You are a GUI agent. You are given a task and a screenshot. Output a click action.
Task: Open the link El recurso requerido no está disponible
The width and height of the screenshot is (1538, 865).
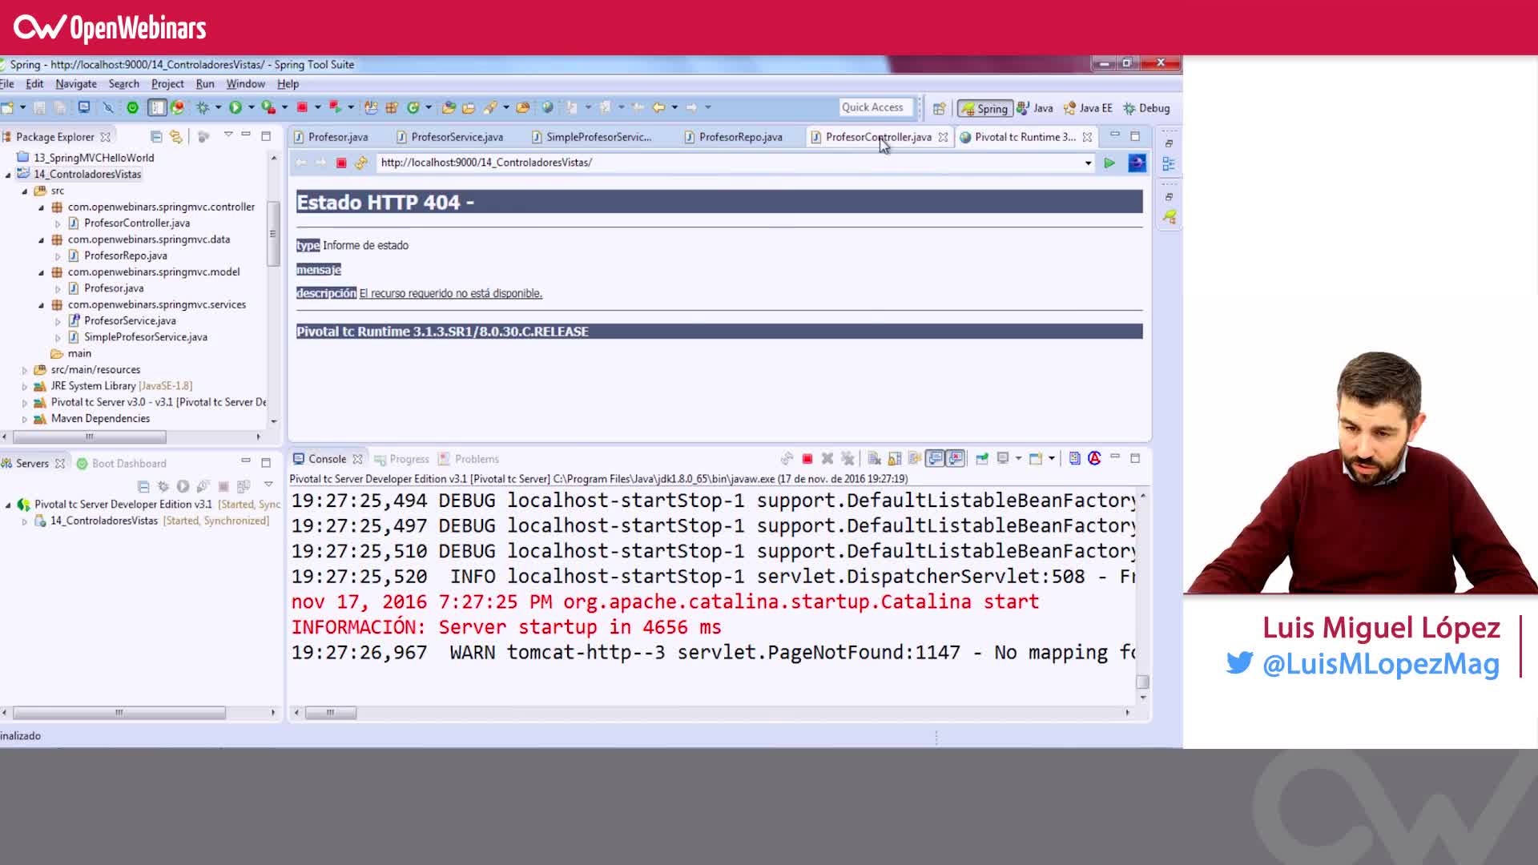click(450, 292)
